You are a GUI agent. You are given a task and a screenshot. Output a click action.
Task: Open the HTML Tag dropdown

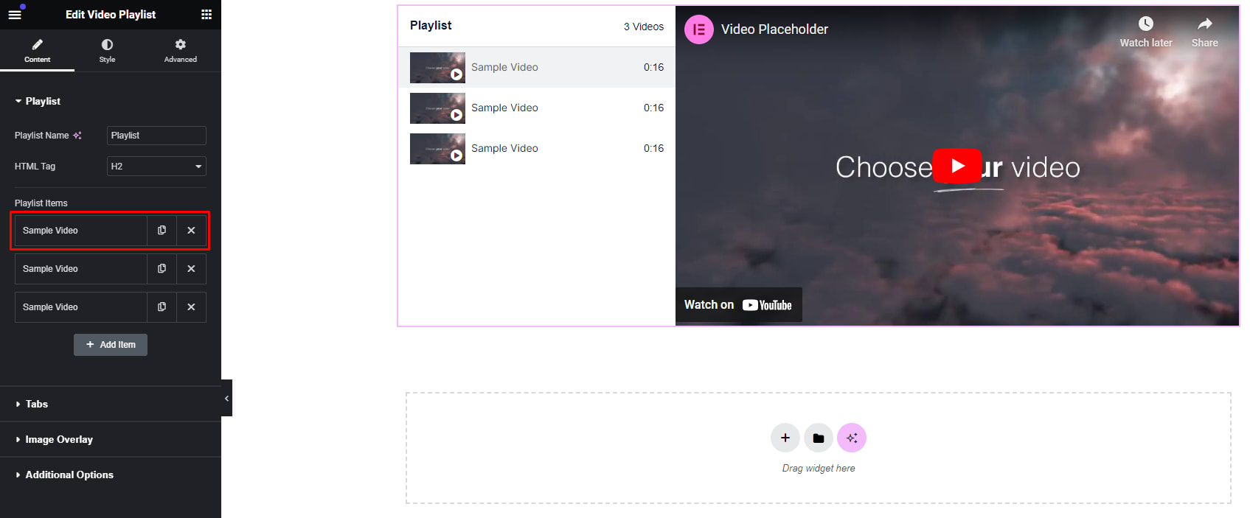(x=156, y=167)
